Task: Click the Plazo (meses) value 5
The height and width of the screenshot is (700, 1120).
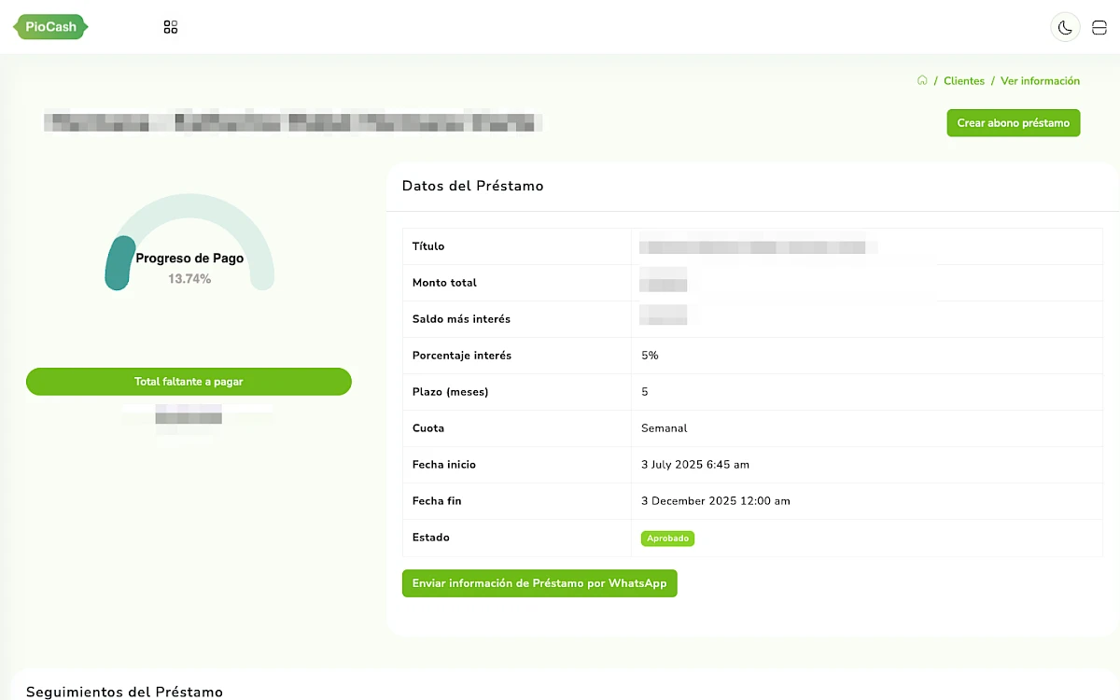Action: (645, 392)
